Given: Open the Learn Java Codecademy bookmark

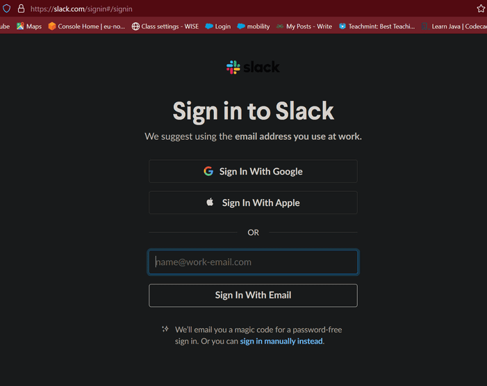Looking at the screenshot, I should [454, 26].
